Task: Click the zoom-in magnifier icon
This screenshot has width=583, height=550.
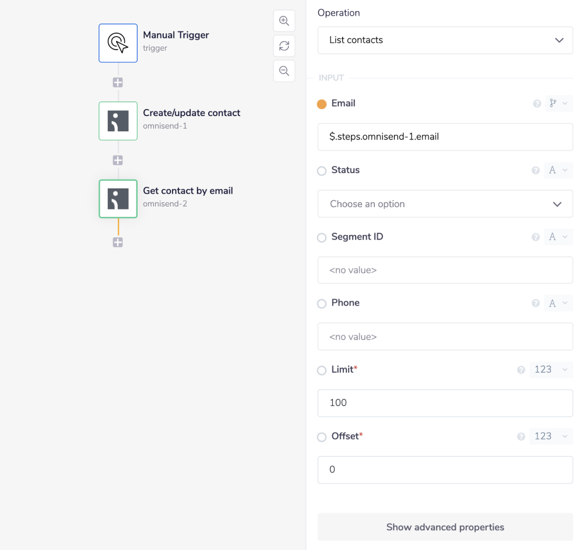Action: 284,20
